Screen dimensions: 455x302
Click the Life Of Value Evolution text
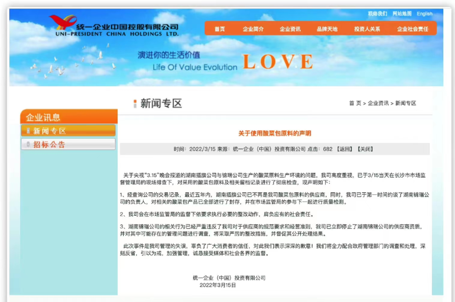pyautogui.click(x=195, y=67)
